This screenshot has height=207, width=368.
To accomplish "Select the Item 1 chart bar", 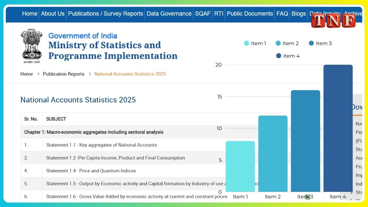I will pyautogui.click(x=240, y=167).
